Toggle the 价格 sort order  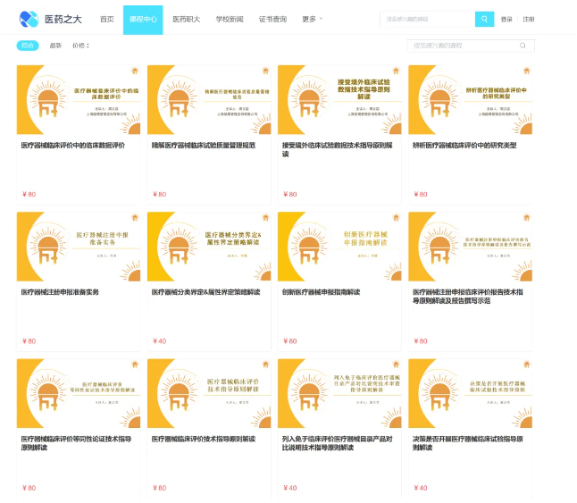pos(80,46)
